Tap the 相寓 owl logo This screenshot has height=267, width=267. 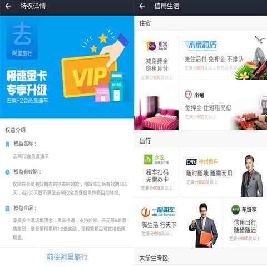[151, 46]
